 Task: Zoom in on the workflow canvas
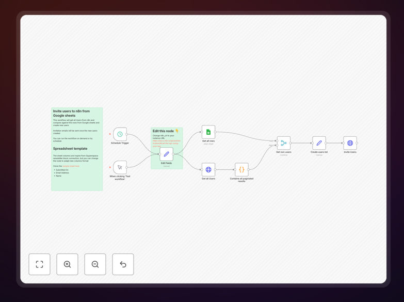(67, 264)
